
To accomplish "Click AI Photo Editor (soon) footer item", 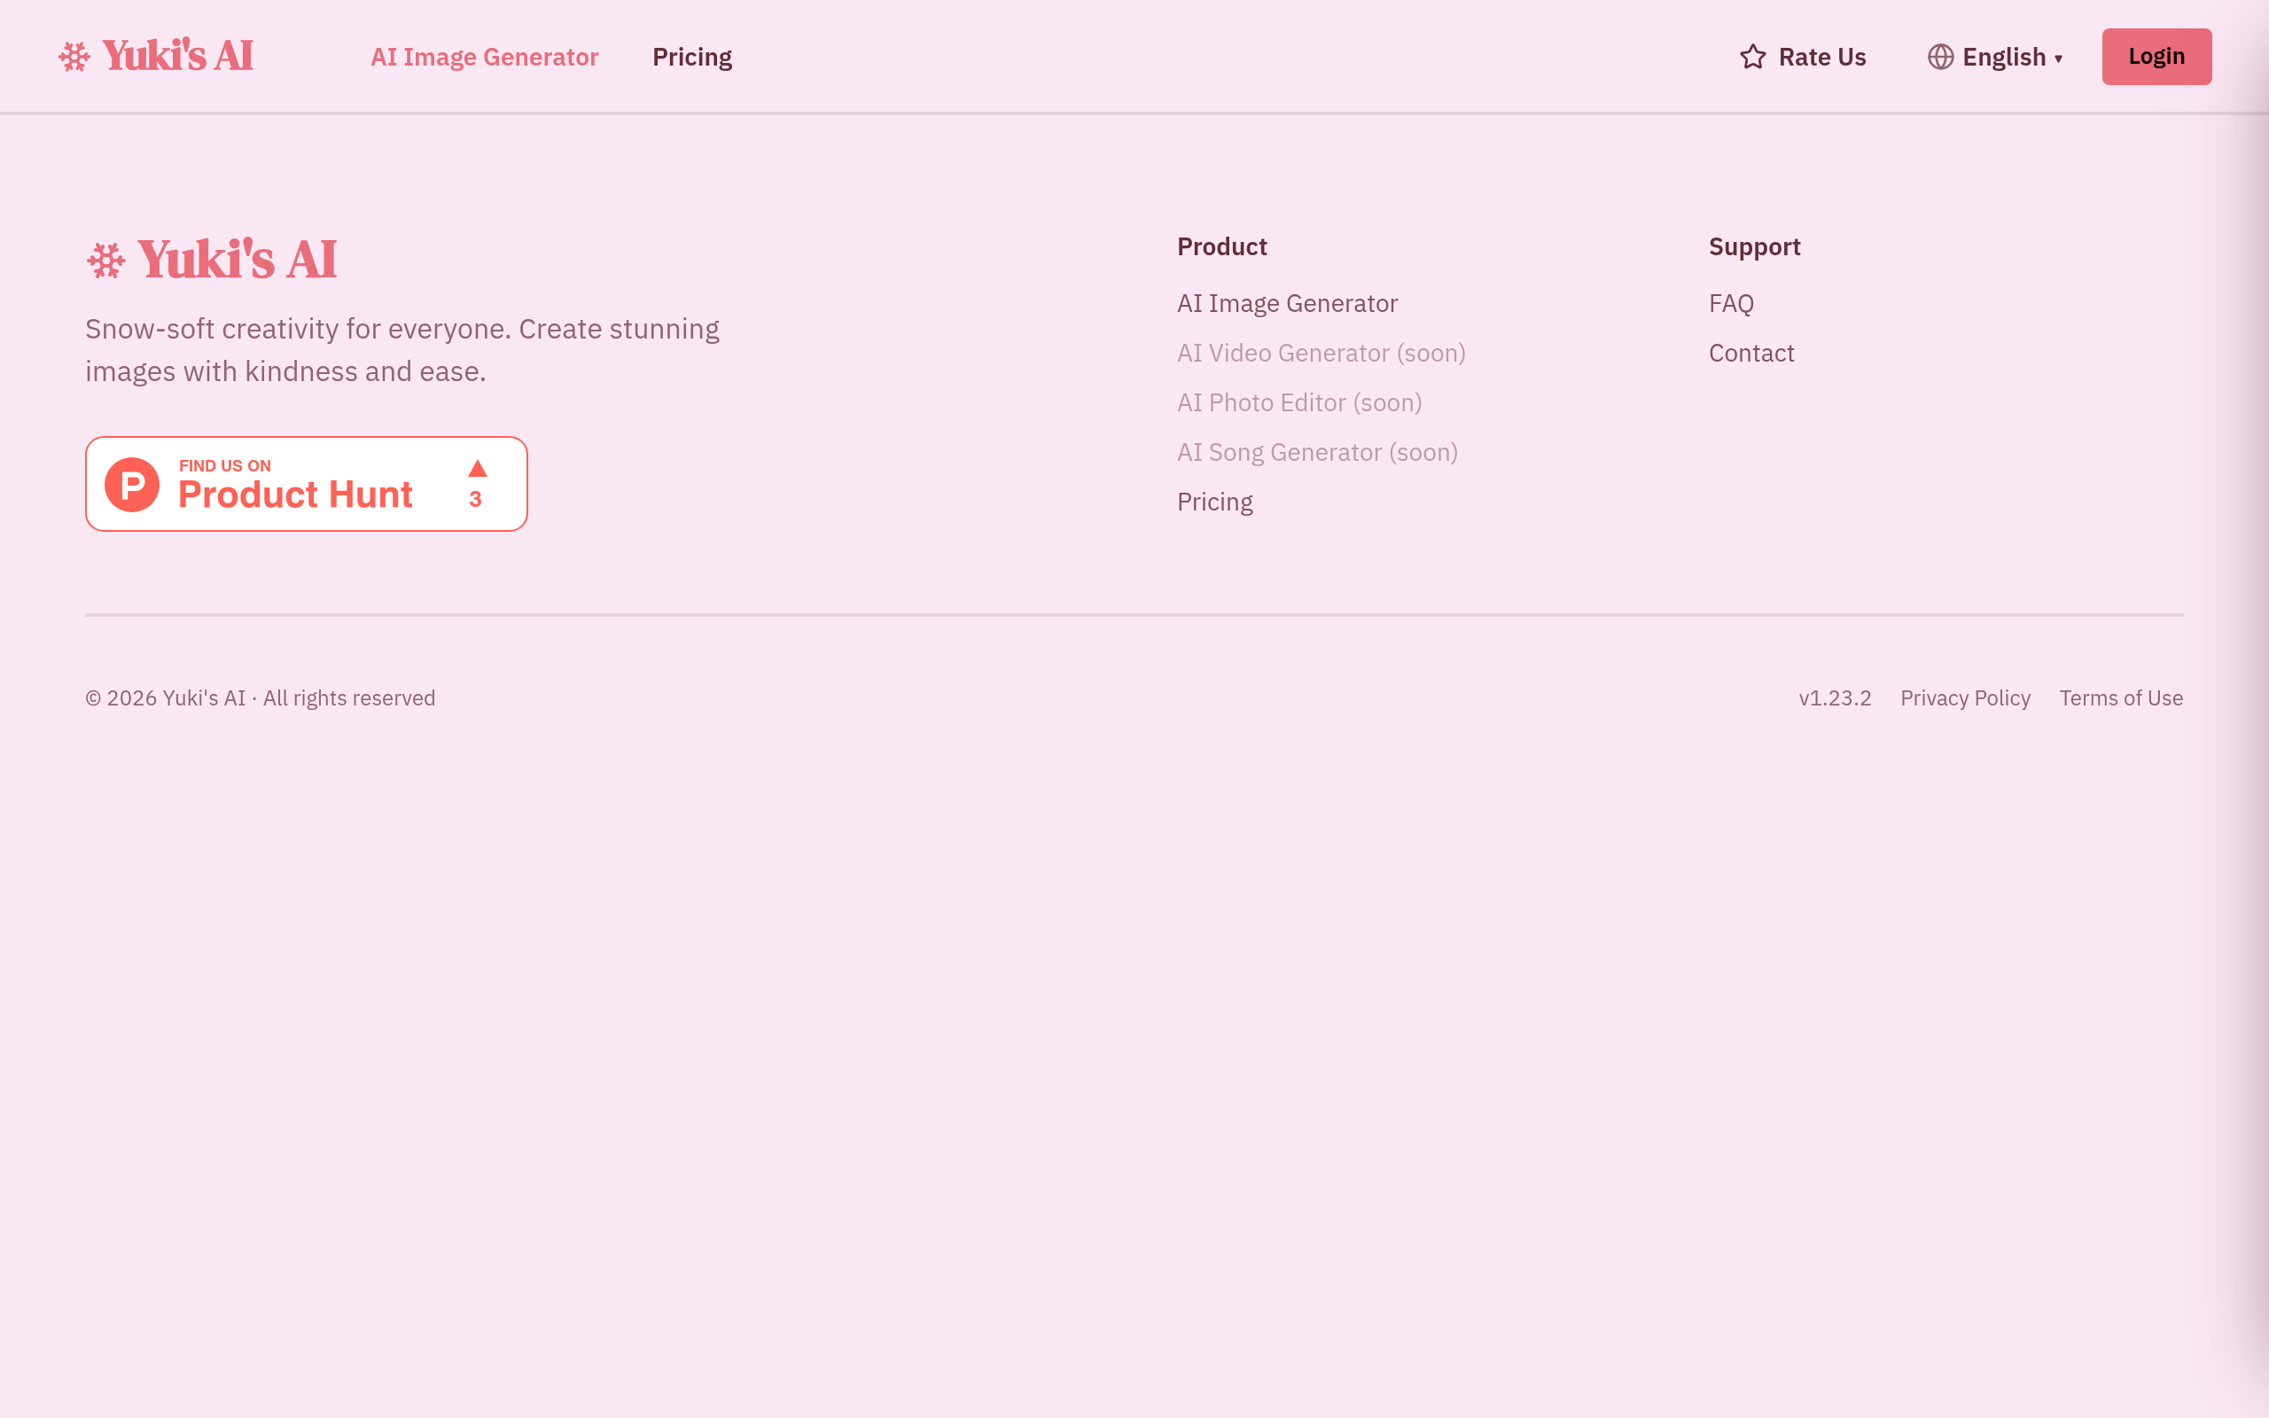I will click(1299, 403).
